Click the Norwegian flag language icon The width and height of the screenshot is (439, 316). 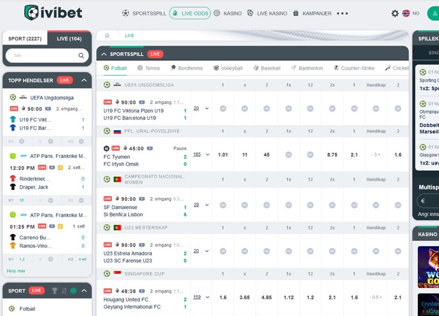(x=406, y=13)
